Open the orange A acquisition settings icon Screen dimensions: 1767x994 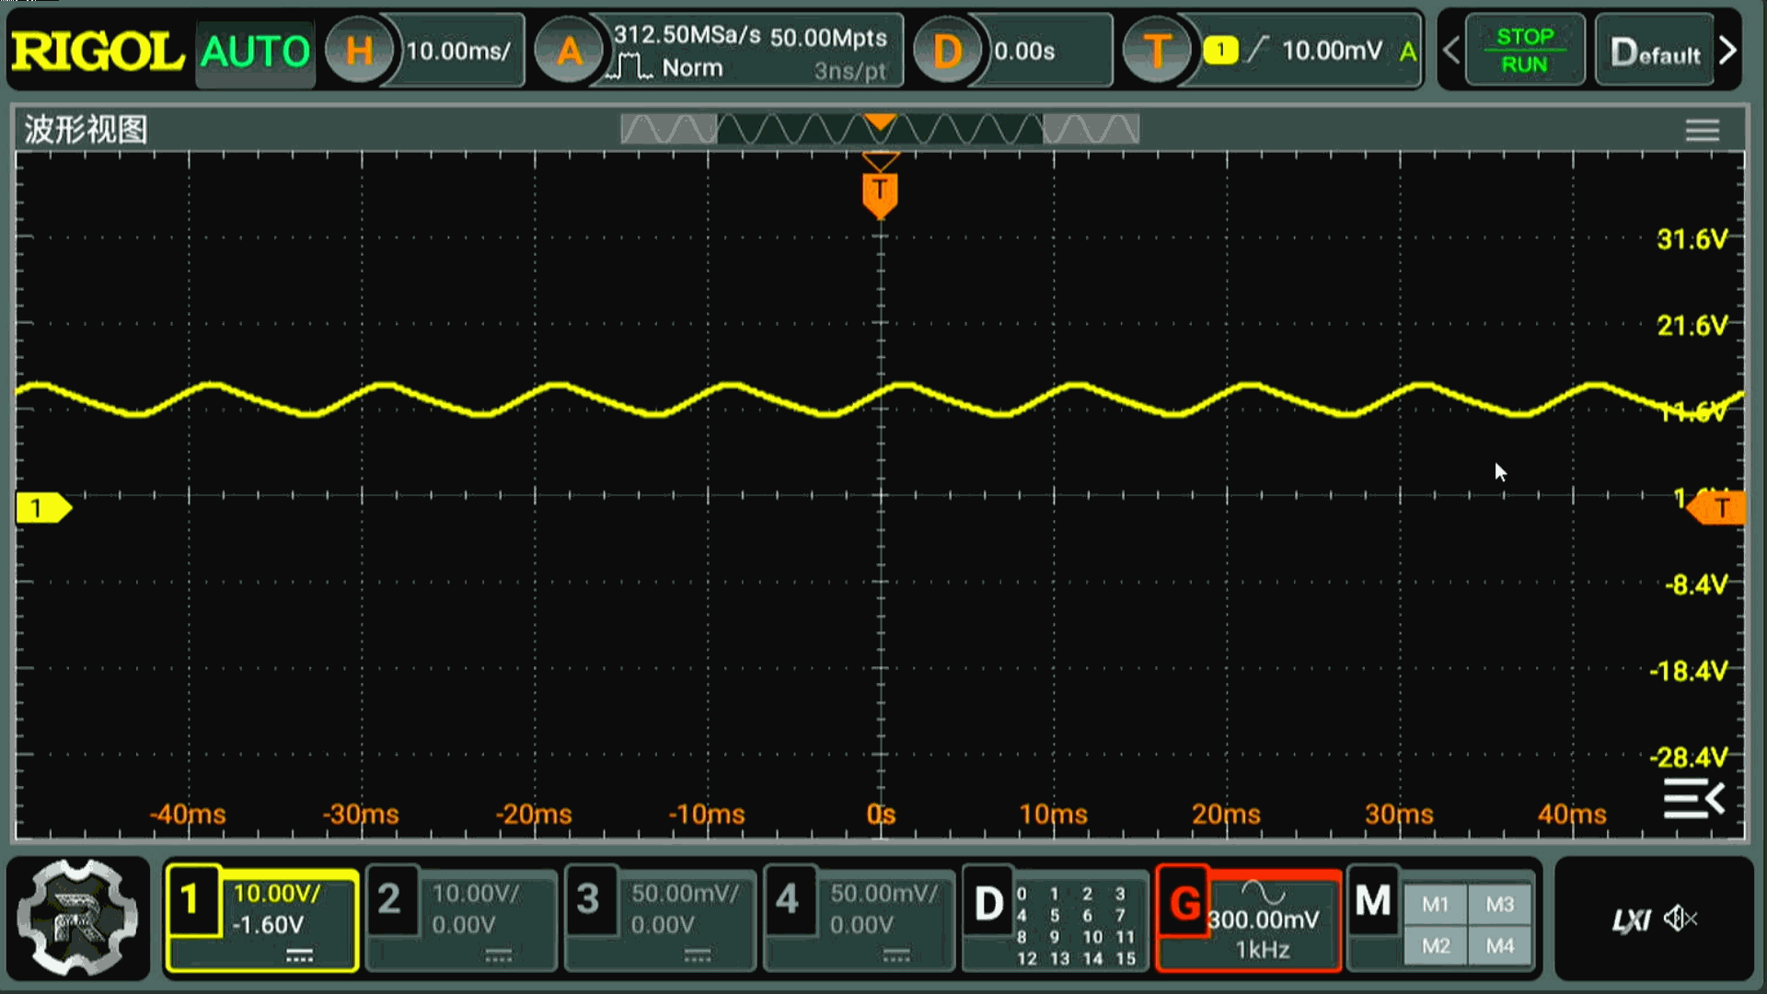570,51
